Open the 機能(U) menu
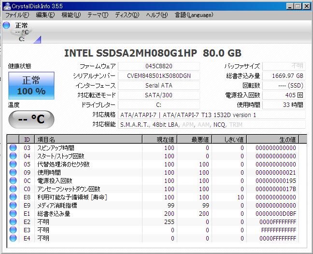313x254 pixels. click(x=71, y=15)
